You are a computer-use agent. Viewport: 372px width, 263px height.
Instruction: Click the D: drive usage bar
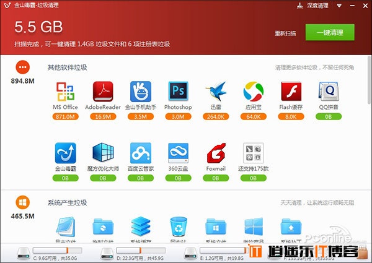coord(141,250)
